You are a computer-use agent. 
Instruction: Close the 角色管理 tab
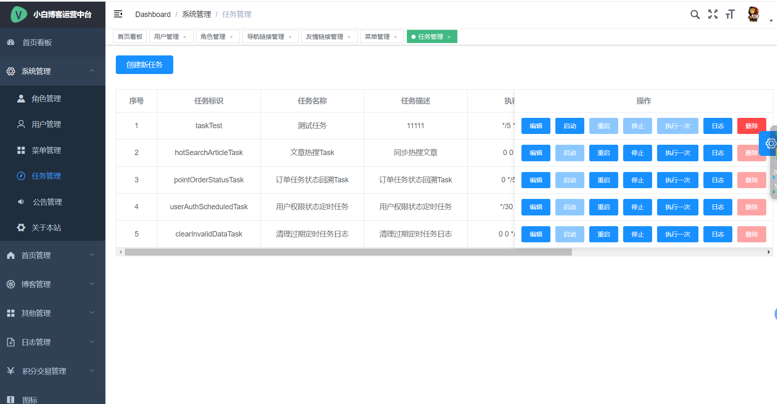pyautogui.click(x=232, y=37)
